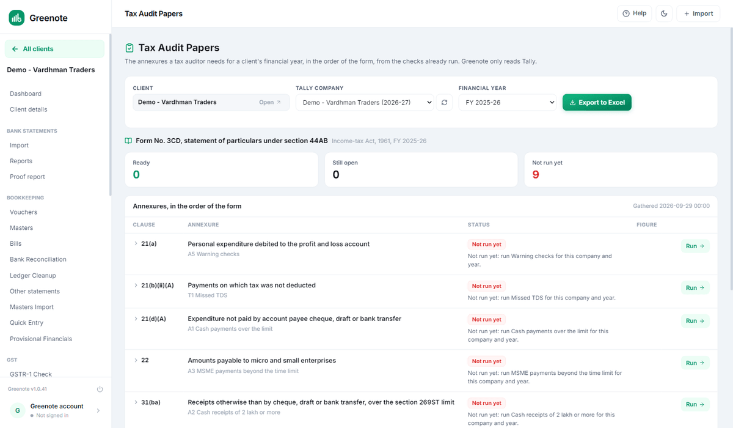Expand clause 21(b)(ii)(A) row
This screenshot has height=428, width=733.
[x=136, y=286]
